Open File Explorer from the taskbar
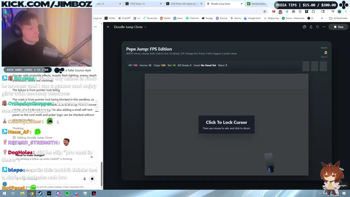Screen dimensions: 350x197 tap(22, 193)
